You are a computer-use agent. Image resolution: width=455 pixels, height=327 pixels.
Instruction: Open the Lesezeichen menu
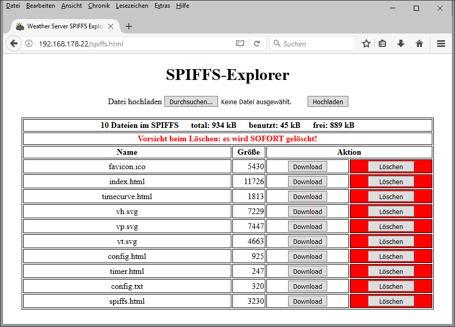point(132,6)
